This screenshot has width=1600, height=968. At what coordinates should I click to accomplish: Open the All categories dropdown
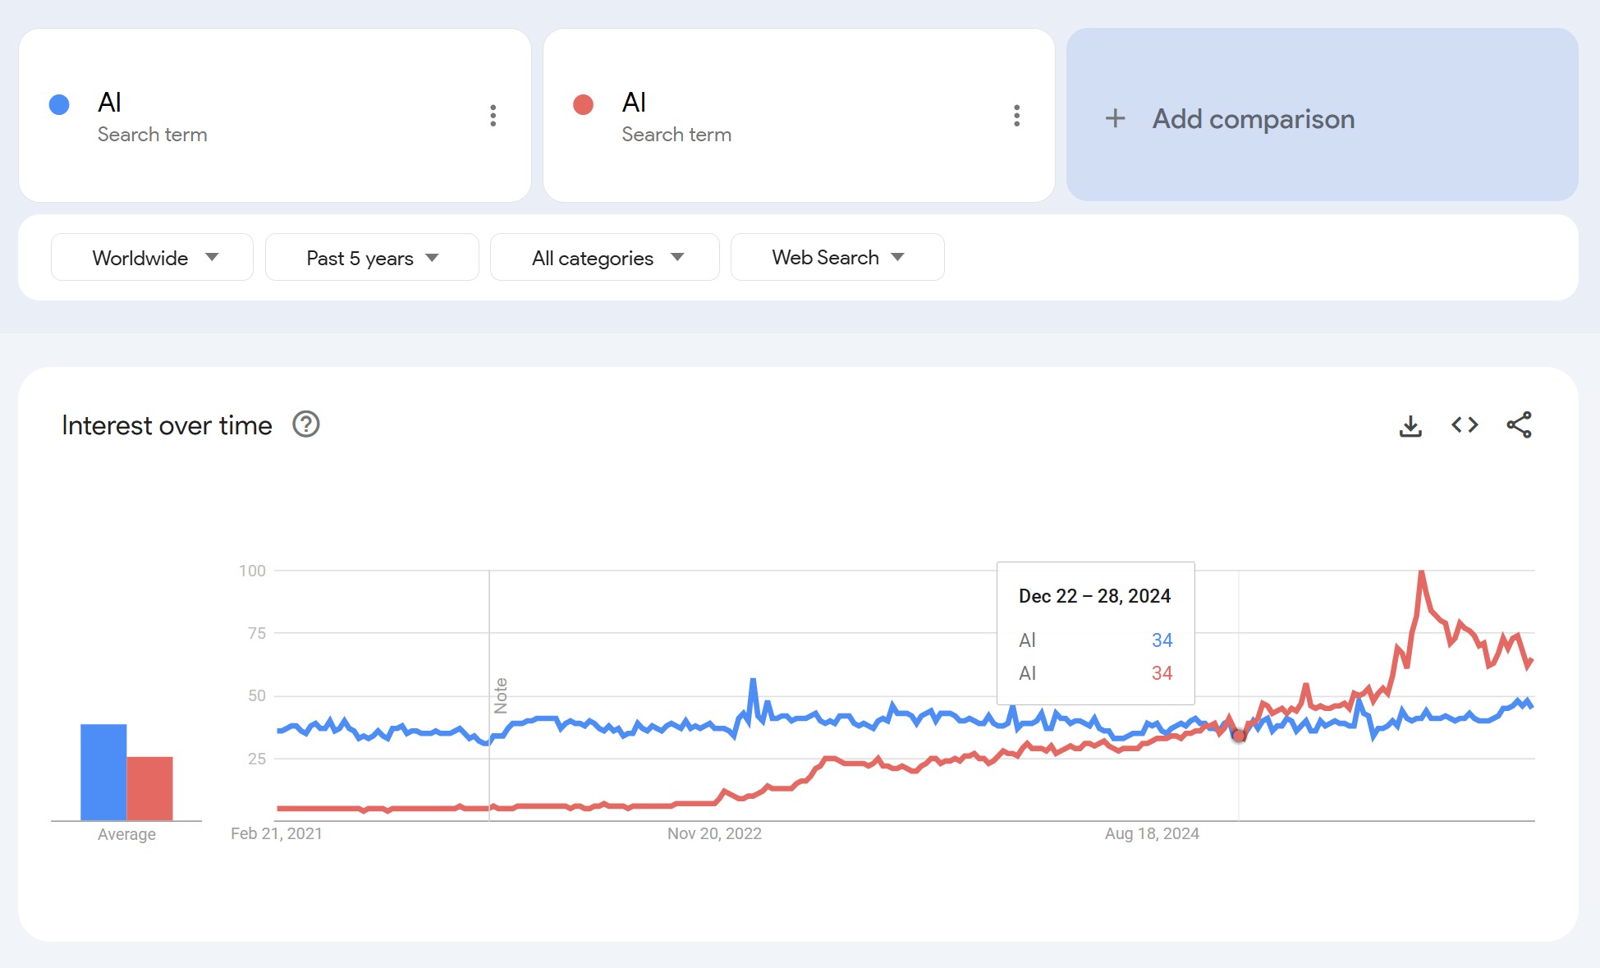coord(605,257)
